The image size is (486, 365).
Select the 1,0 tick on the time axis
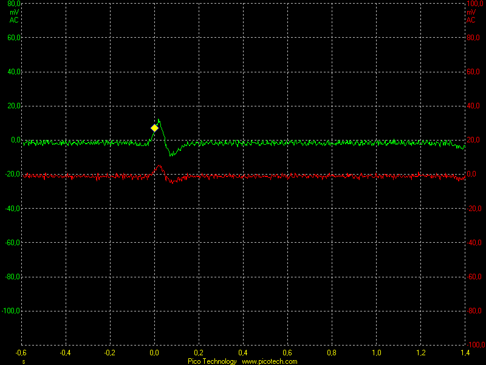pos(376,352)
